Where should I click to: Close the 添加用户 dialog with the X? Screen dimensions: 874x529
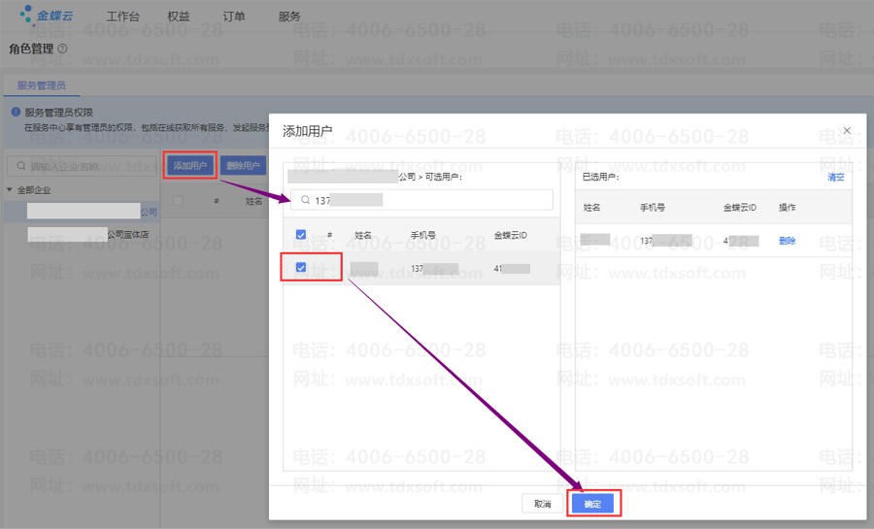847,130
